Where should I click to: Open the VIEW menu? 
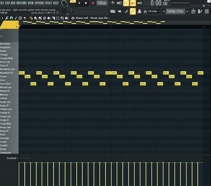[31, 3]
